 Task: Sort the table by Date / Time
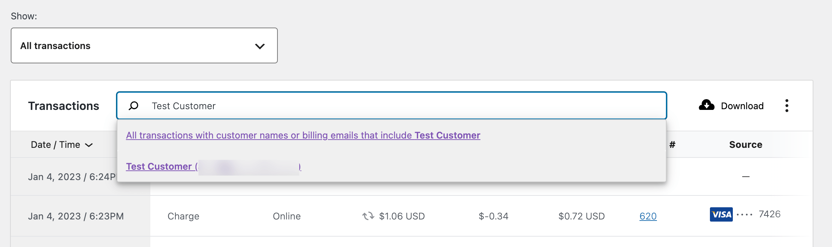pos(55,144)
